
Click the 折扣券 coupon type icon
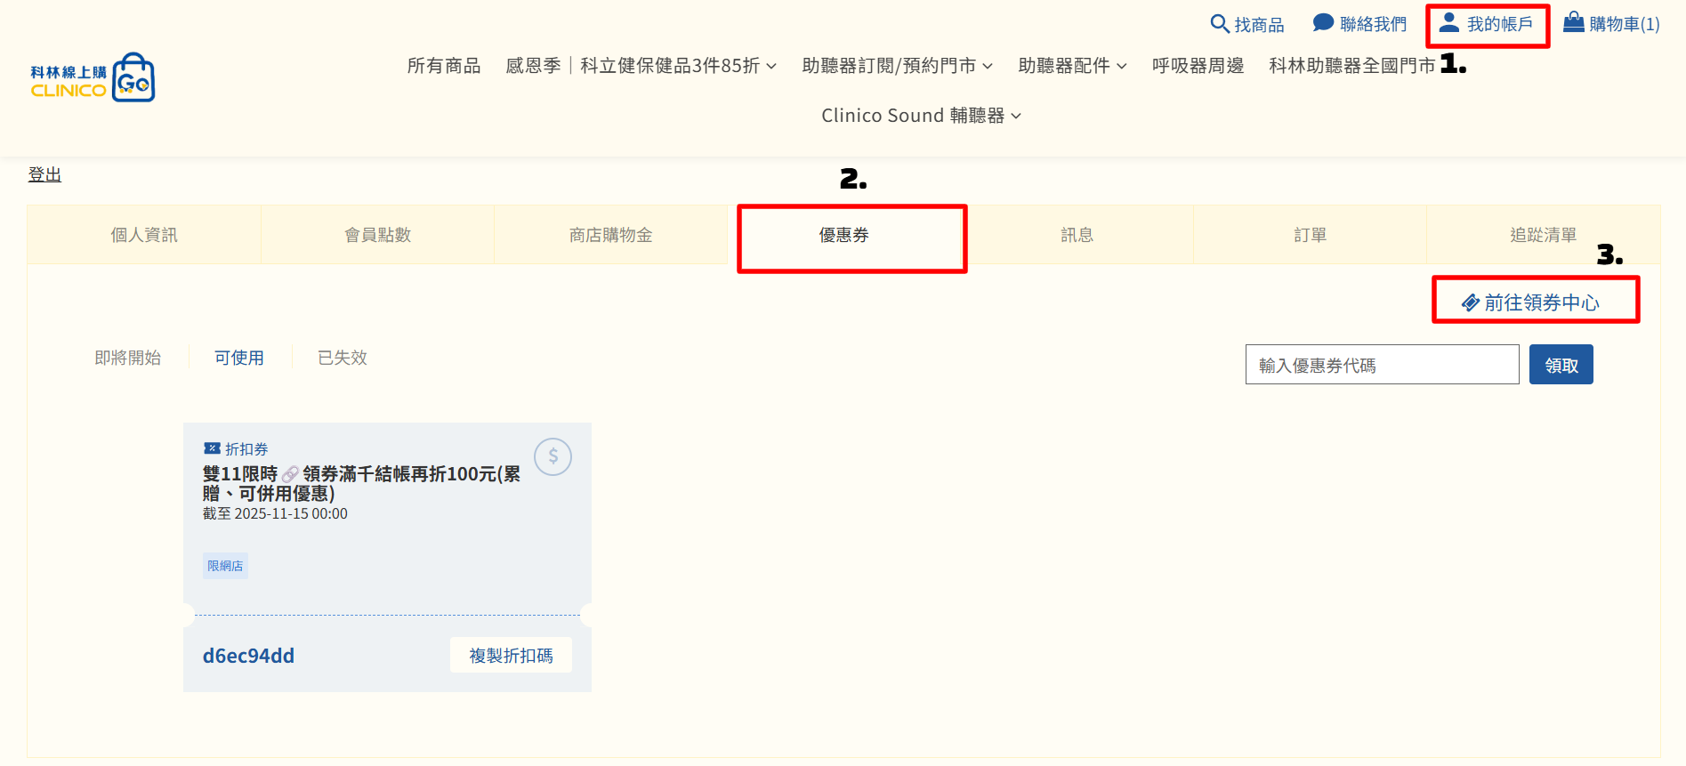coord(212,448)
